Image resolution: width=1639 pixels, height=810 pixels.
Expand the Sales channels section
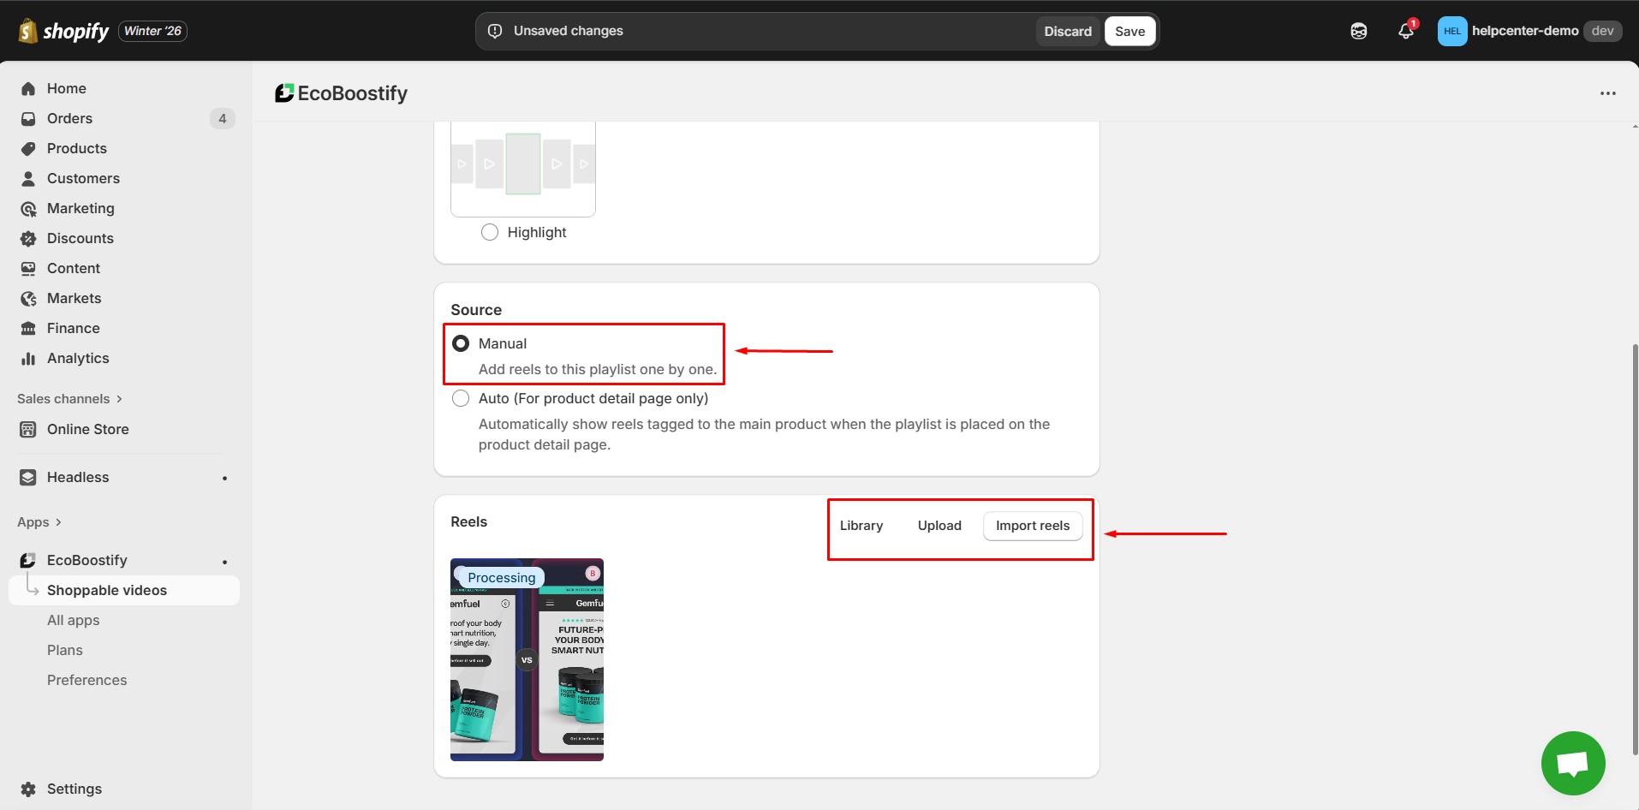tap(69, 399)
